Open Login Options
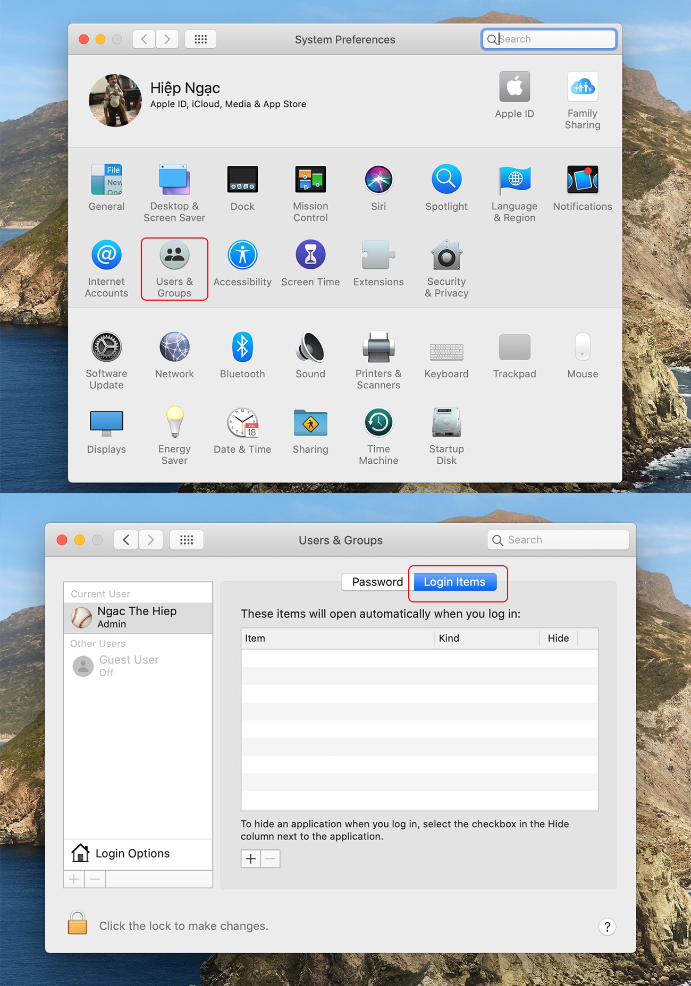 138,853
